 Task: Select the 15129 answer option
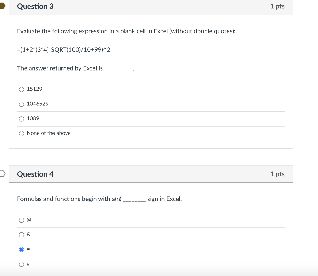pos(21,89)
